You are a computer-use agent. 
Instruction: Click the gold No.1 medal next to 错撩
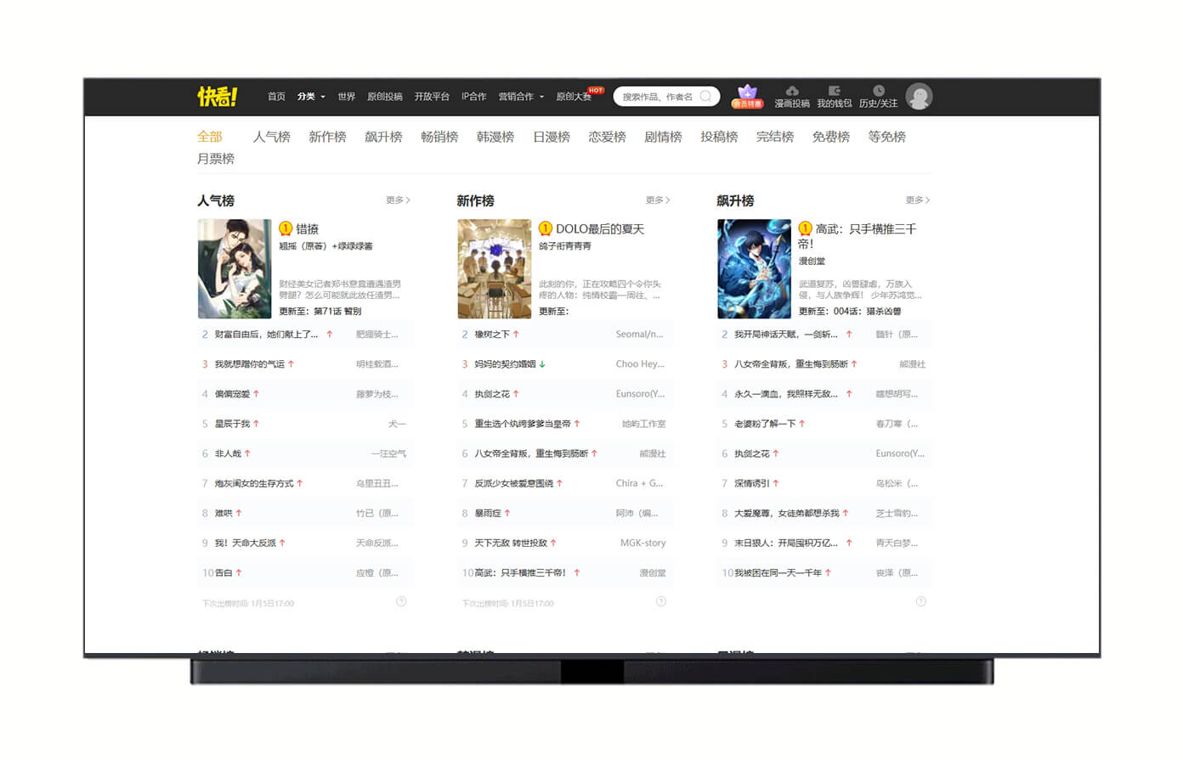287,228
